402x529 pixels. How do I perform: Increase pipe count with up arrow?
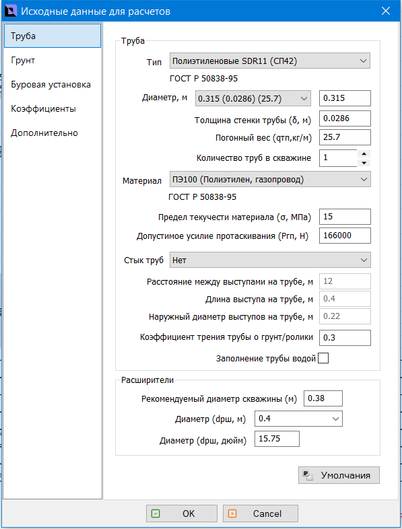[364, 154]
